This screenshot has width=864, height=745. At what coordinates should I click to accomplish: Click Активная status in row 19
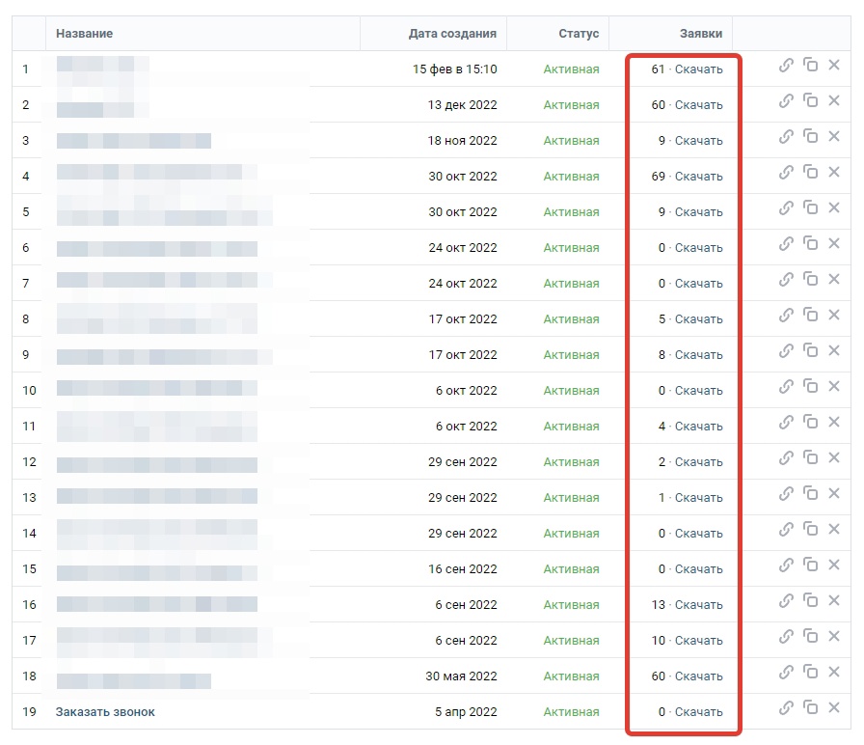(x=572, y=712)
